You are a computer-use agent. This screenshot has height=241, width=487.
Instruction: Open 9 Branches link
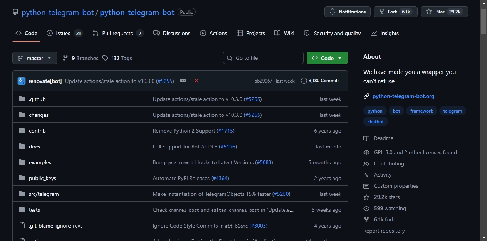pos(81,58)
